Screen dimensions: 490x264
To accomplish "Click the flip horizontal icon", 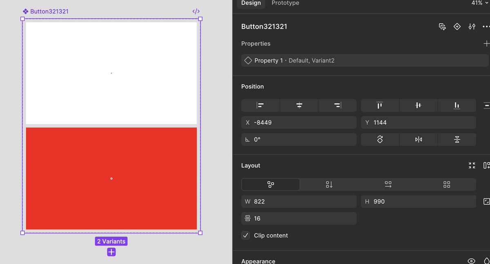I will point(418,140).
